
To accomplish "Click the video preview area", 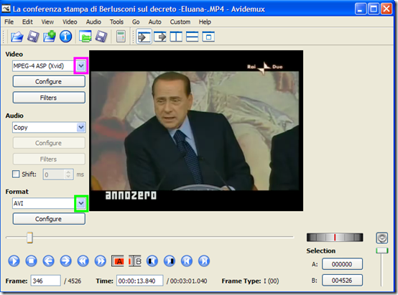I will 196,131.
